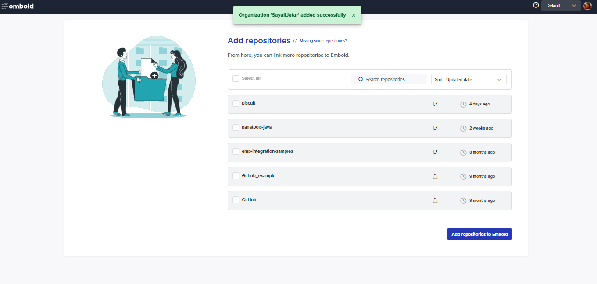Click the fork icon in kanatools-java row

coord(435,128)
